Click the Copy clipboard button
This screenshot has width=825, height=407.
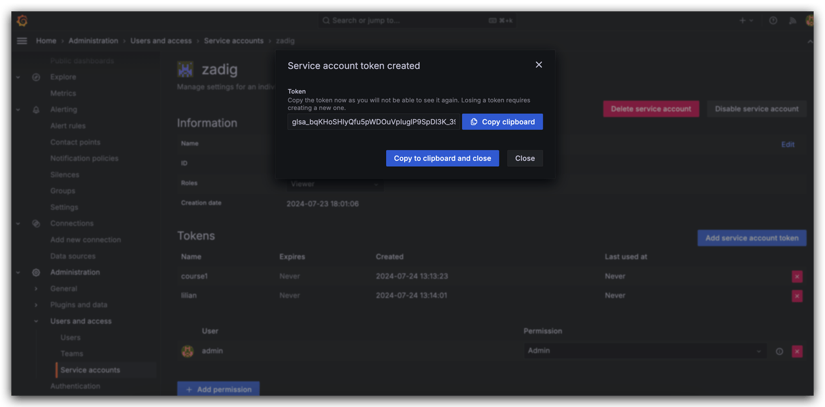502,122
